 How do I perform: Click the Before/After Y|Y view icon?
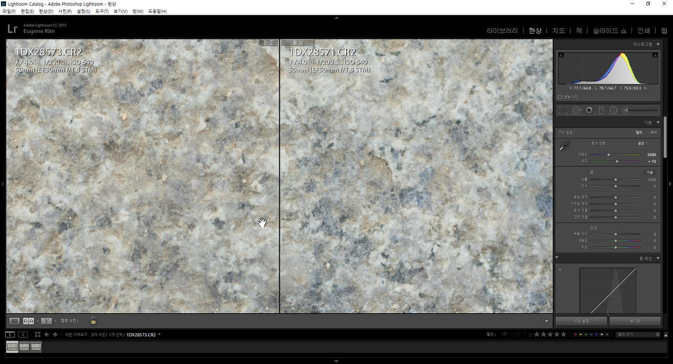[x=47, y=321]
